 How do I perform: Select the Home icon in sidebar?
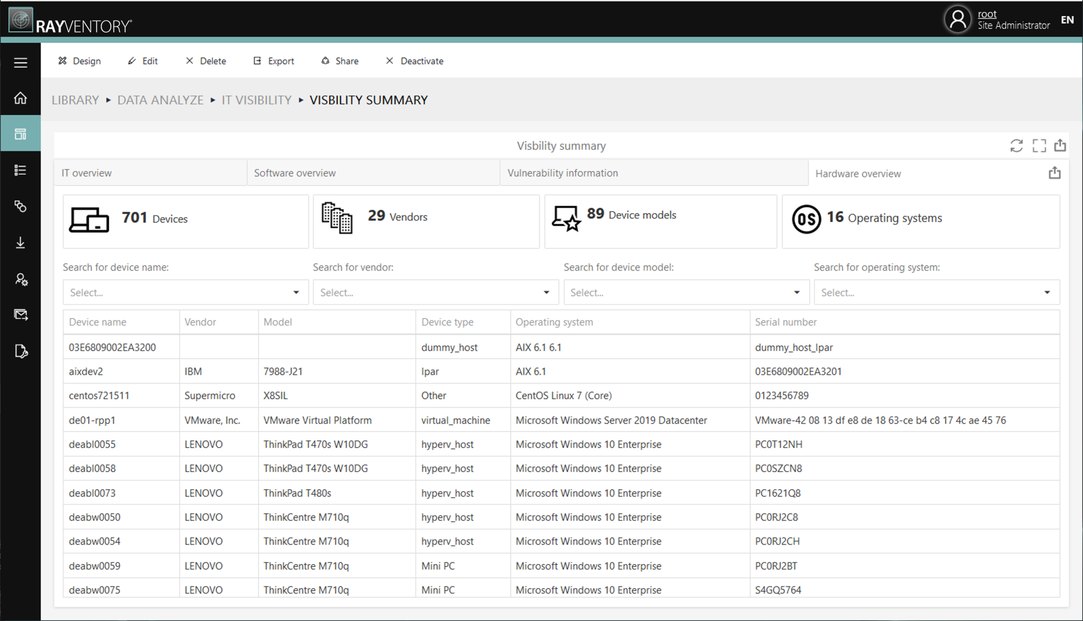[x=20, y=98]
